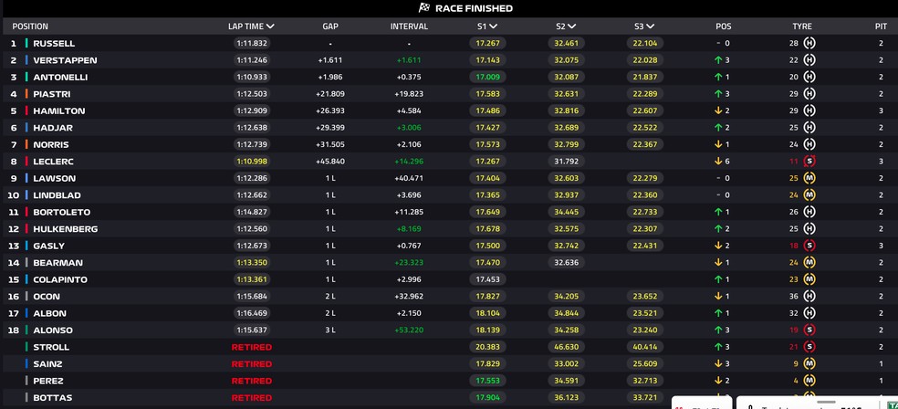Viewport: 898px width, 409px height.
Task: Click Hamilton's pit stop count 3
Action: [881, 110]
